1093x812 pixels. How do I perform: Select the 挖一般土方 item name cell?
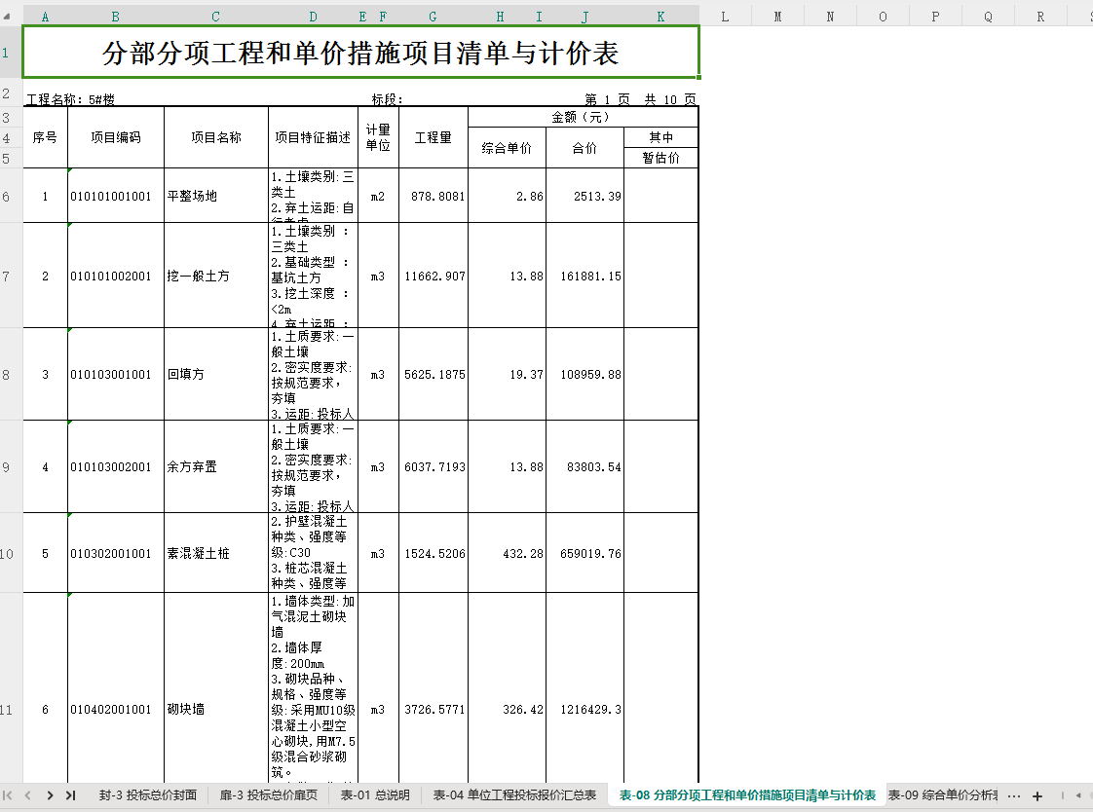(x=216, y=276)
